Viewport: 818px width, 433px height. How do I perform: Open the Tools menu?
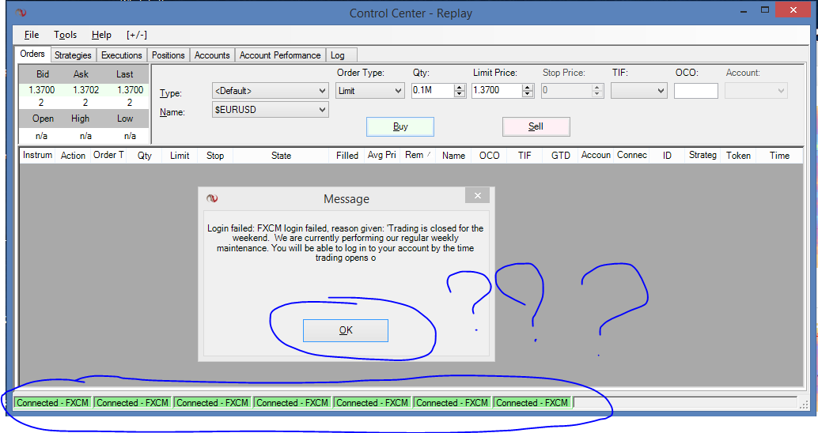[65, 35]
